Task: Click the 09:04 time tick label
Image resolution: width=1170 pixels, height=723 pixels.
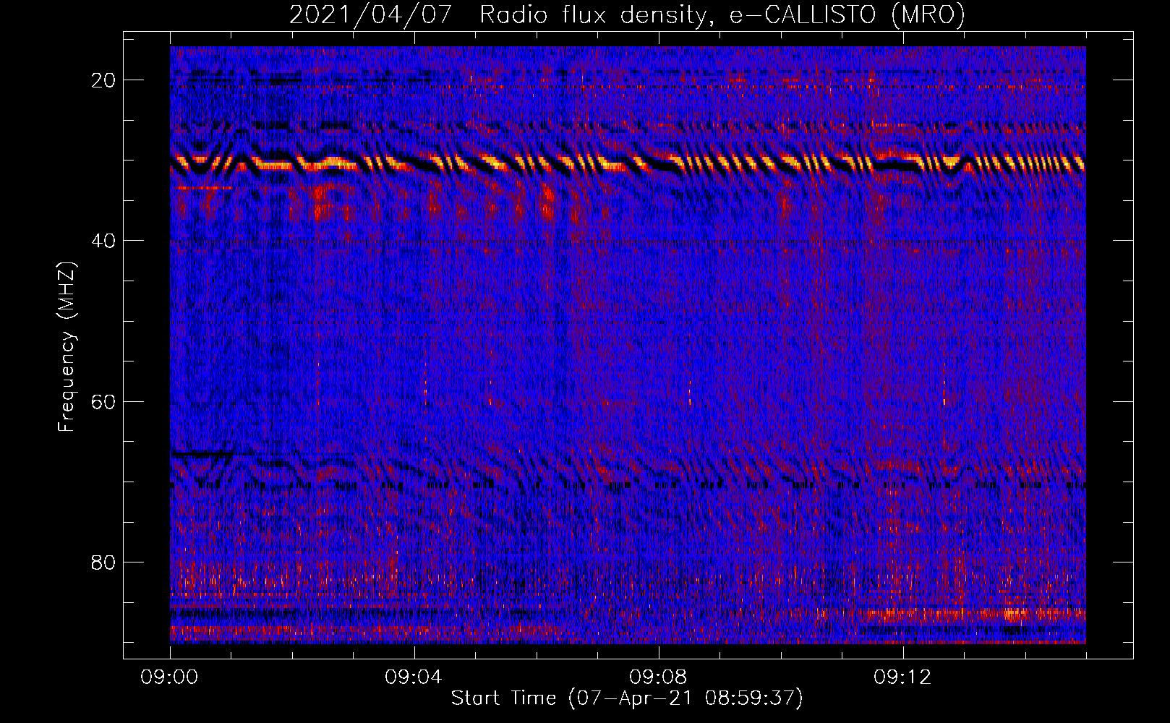Action: [x=414, y=677]
